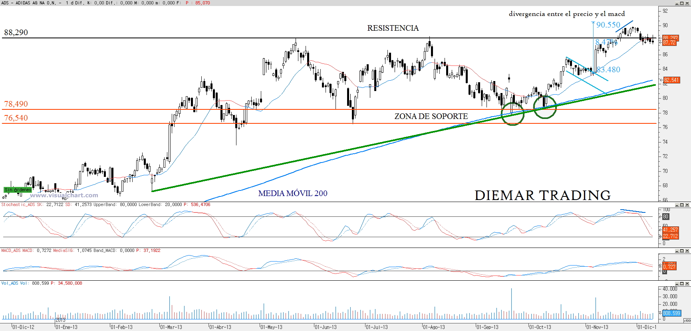
Task: Maximize the main ADIDAS price chart panel
Action: point(682,3)
